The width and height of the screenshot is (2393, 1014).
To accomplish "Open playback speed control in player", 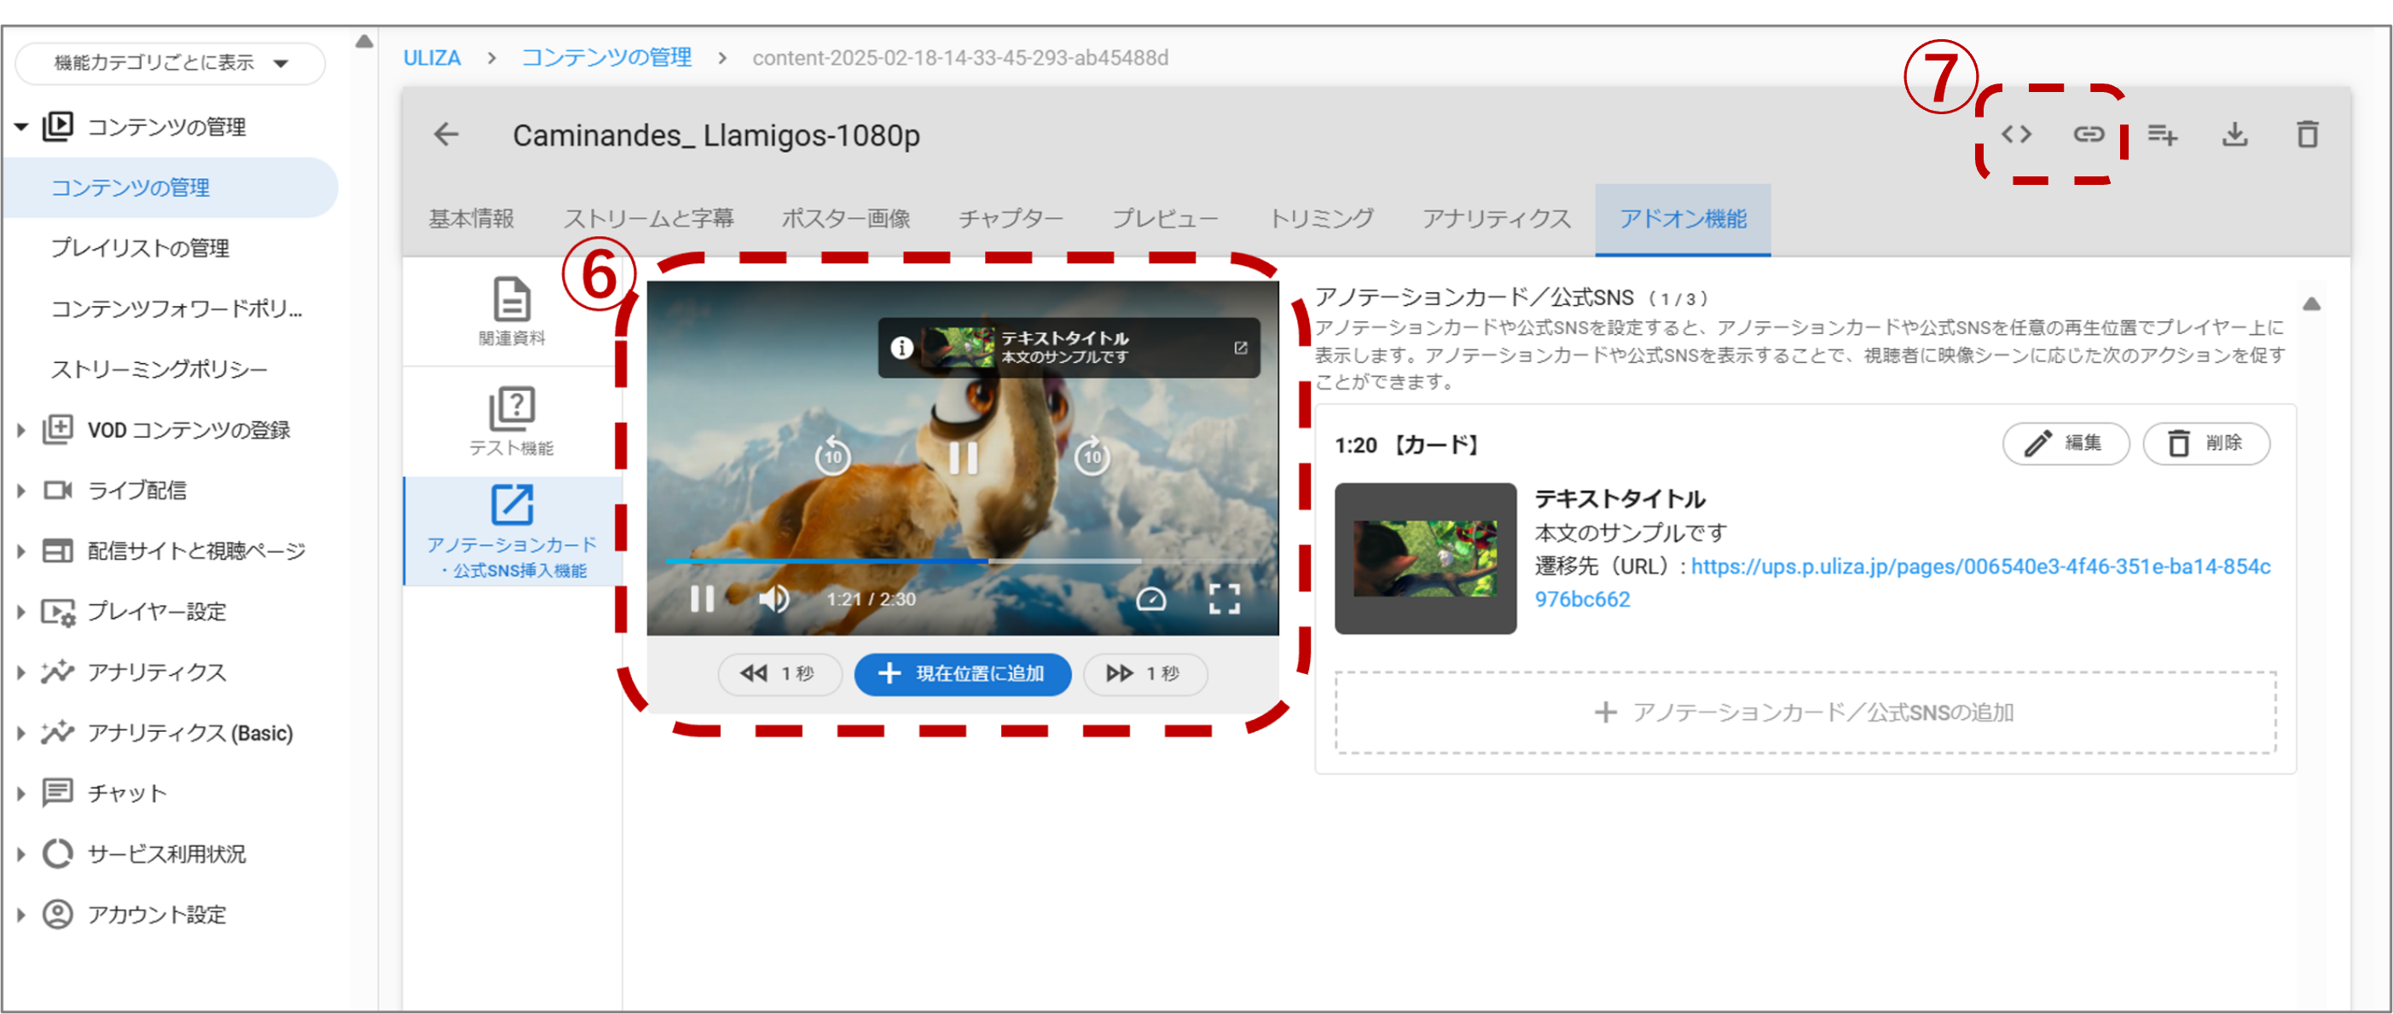I will pyautogui.click(x=1150, y=599).
